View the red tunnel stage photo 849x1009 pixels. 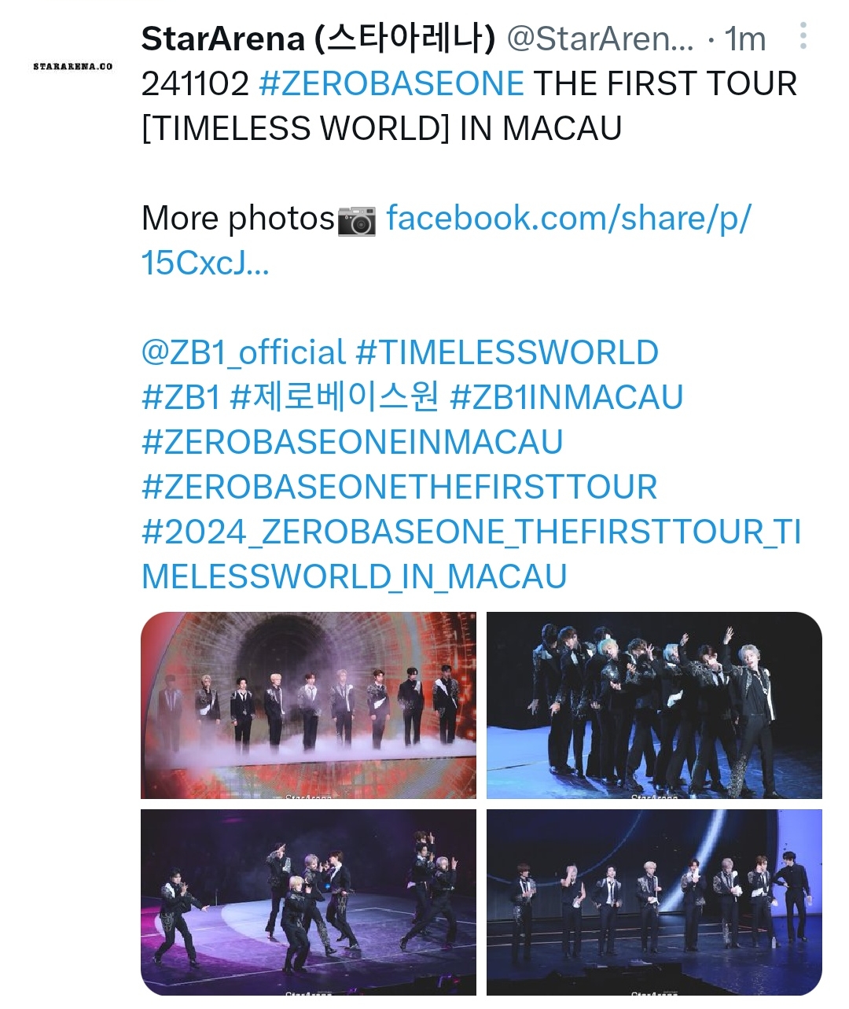(308, 705)
